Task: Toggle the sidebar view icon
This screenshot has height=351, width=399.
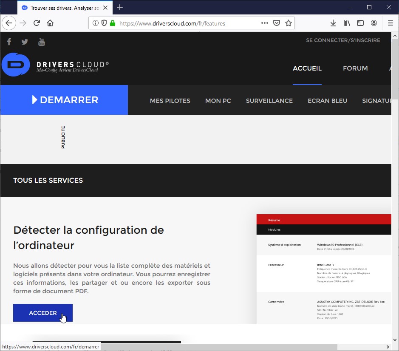Action: 360,23
